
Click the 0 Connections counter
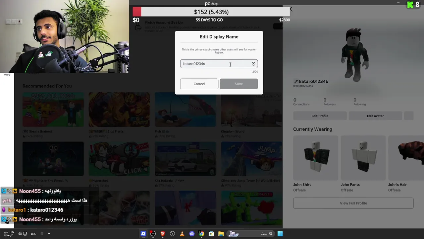tap(301, 102)
